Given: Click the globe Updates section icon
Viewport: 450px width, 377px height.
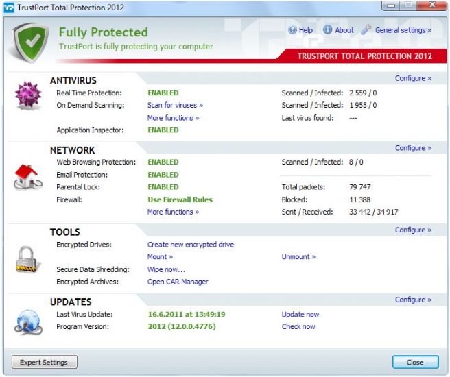Looking at the screenshot, I should [x=28, y=320].
